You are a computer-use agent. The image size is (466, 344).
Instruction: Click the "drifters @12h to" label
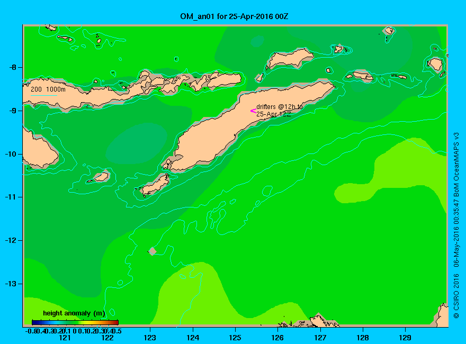[x=280, y=107]
